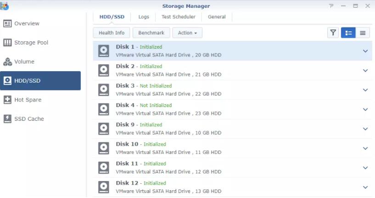Click the Disk 3 hard drive icon
This screenshot has width=375, height=198.
104,90
